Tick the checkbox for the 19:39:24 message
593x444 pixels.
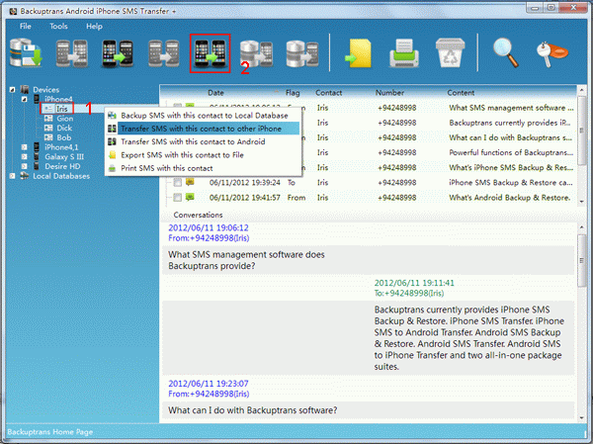[177, 182]
